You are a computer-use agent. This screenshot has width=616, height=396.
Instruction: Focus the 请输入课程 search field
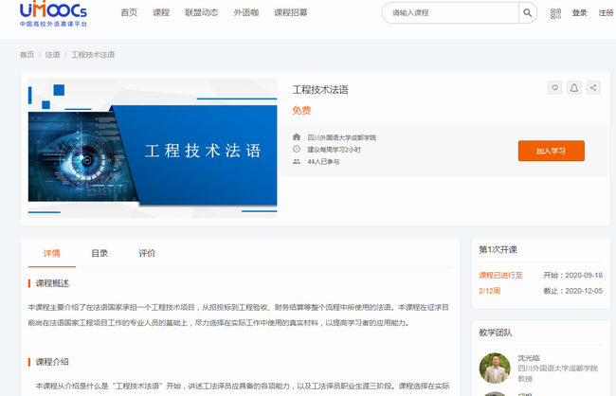[450, 13]
